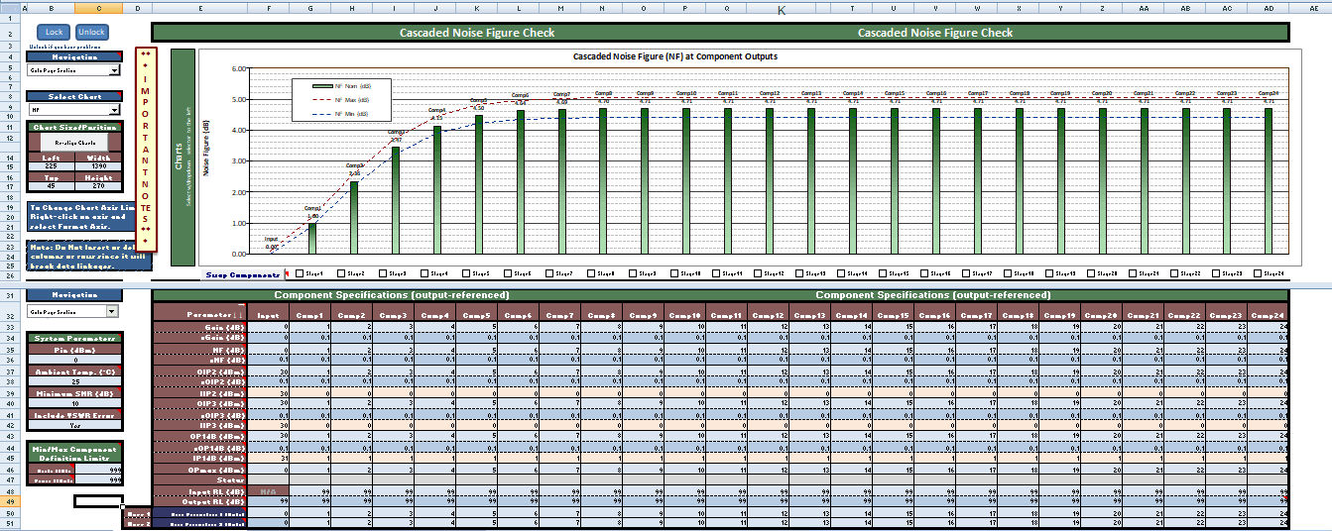Check the Stage24 sweep checkbox
Screen dimensions: 1332x531
pos(1259,273)
